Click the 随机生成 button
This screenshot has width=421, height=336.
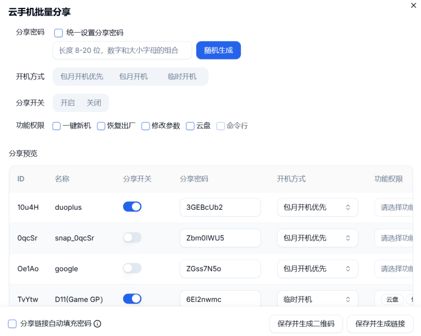click(x=218, y=50)
